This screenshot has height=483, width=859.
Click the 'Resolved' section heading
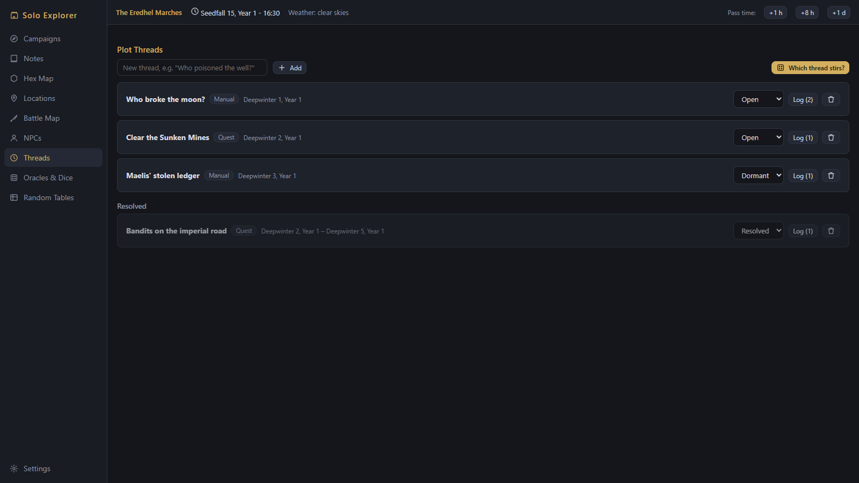pos(132,206)
